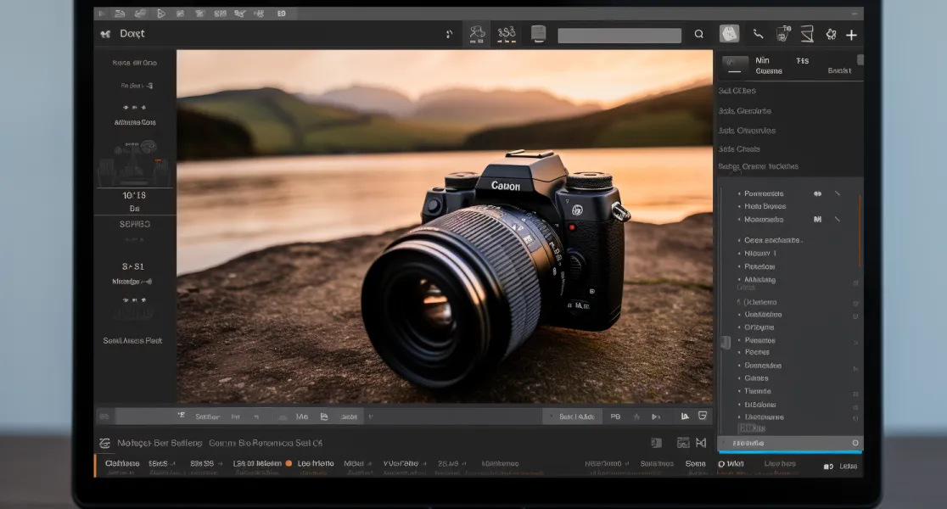Click 'O Wien' at bottom right
The height and width of the screenshot is (509, 947).
pos(731,464)
